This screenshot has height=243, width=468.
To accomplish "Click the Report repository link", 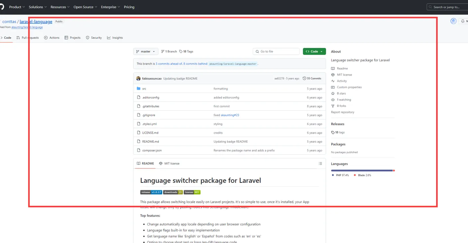I will (x=343, y=112).
